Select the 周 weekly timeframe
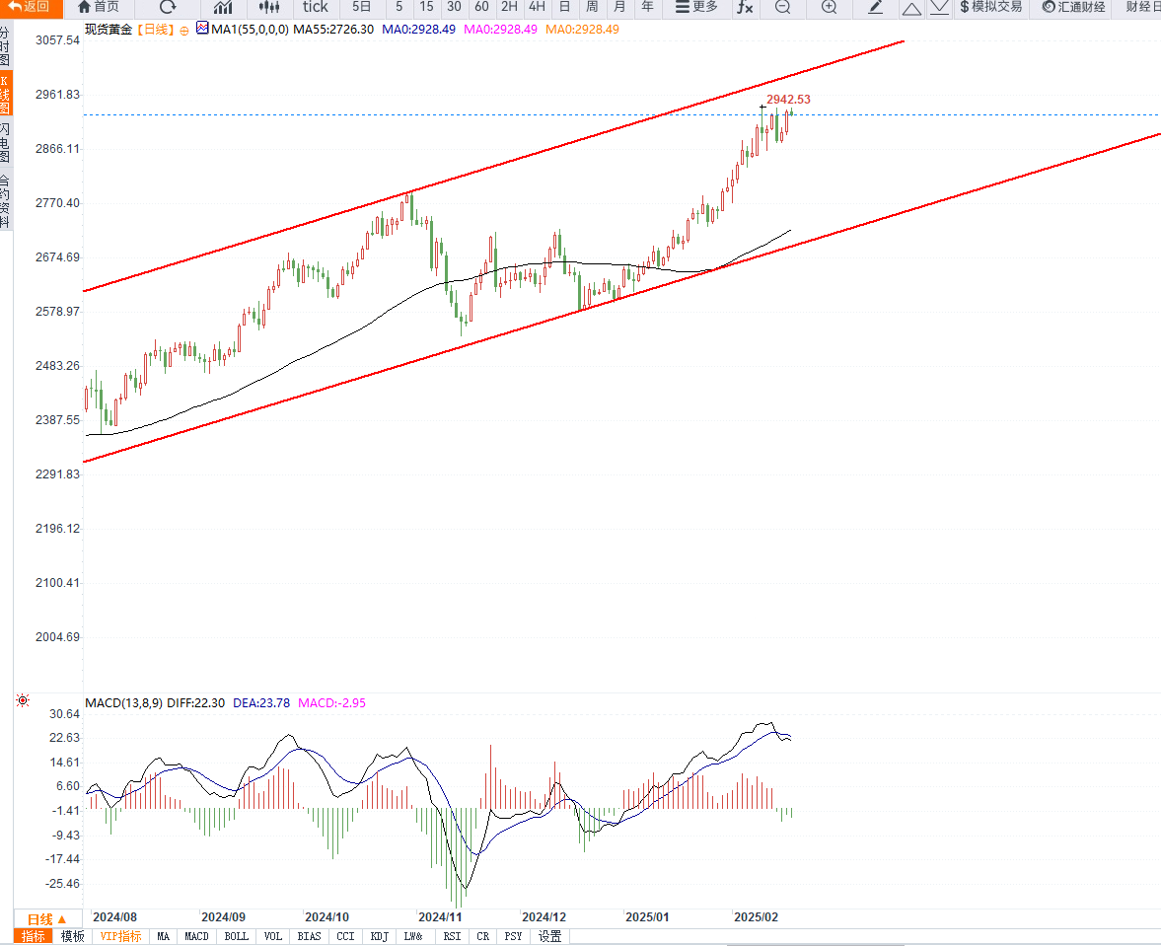The height and width of the screenshot is (946, 1161). point(593,8)
